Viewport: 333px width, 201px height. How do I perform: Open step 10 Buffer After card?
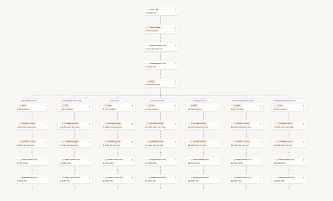[x=32, y=179]
